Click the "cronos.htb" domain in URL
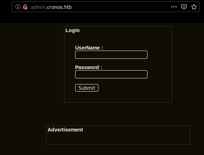The image size is (204, 155). coord(59,7)
